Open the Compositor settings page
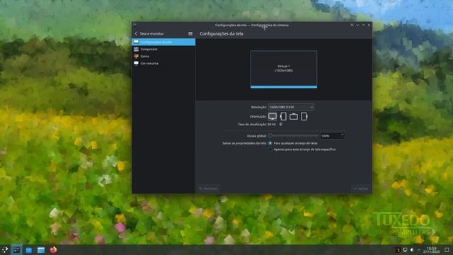This screenshot has width=453, height=255. tap(164, 49)
